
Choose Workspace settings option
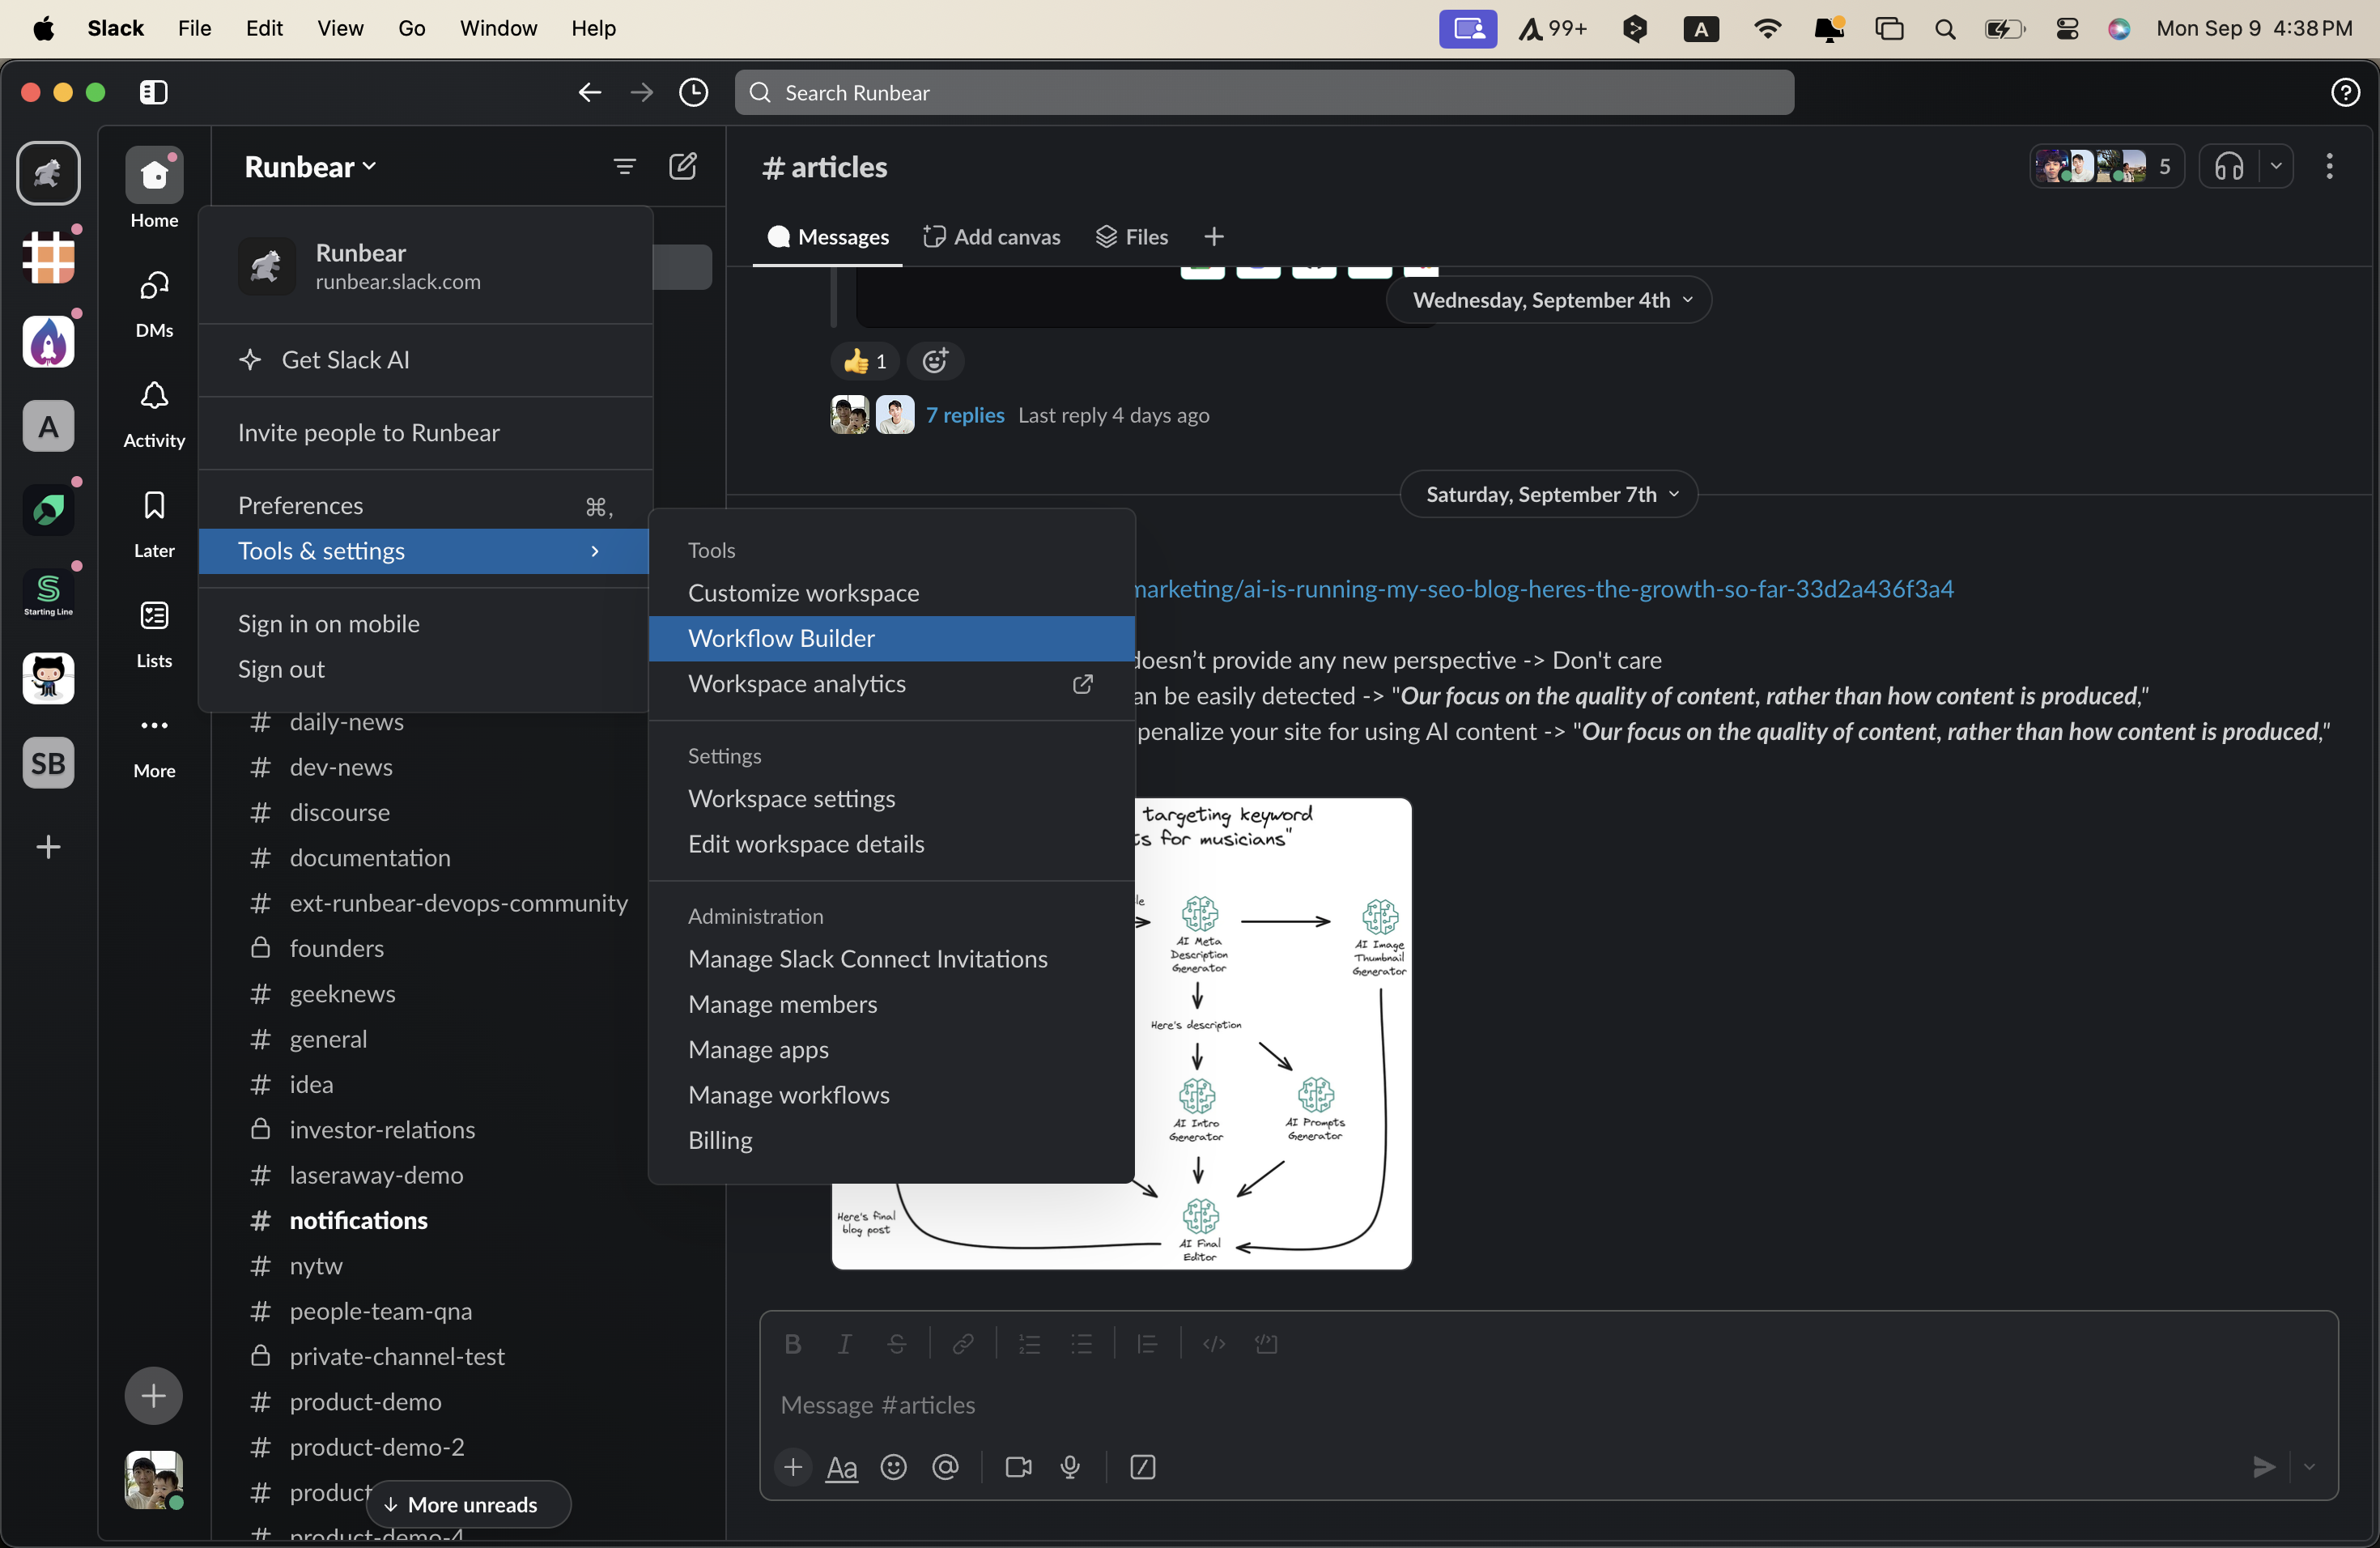click(891, 799)
